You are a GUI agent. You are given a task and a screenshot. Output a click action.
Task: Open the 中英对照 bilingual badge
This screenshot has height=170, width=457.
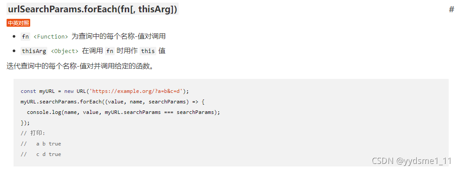click(x=18, y=23)
